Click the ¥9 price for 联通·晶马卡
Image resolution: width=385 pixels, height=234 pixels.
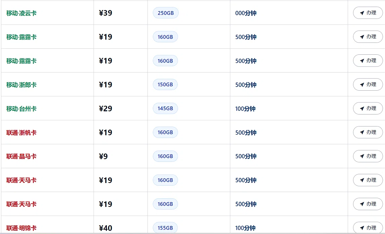point(103,156)
